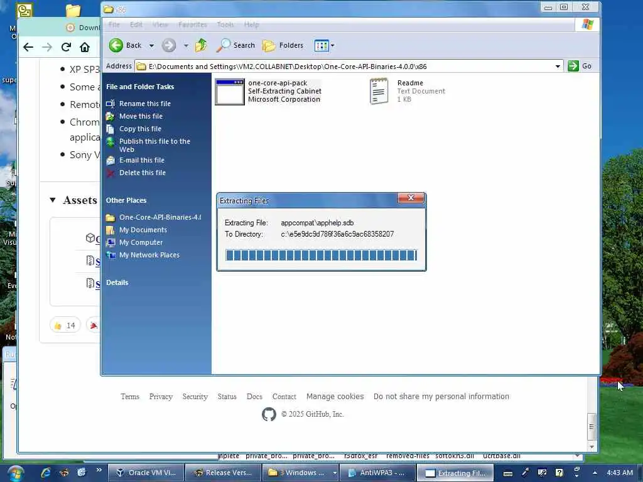643x482 pixels.
Task: Click the thumbs-up reaction with 14
Action: coord(65,326)
